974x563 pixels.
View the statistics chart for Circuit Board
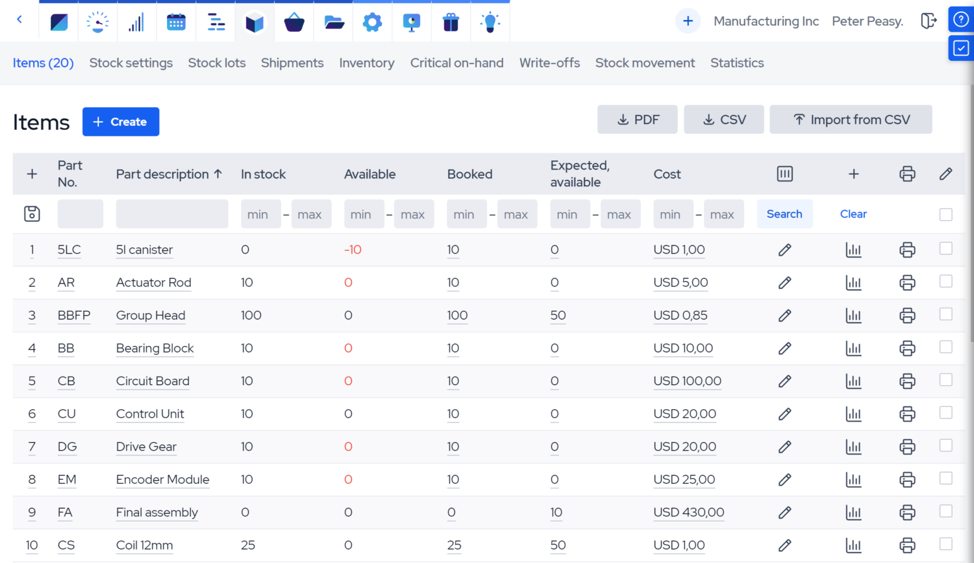(x=853, y=381)
